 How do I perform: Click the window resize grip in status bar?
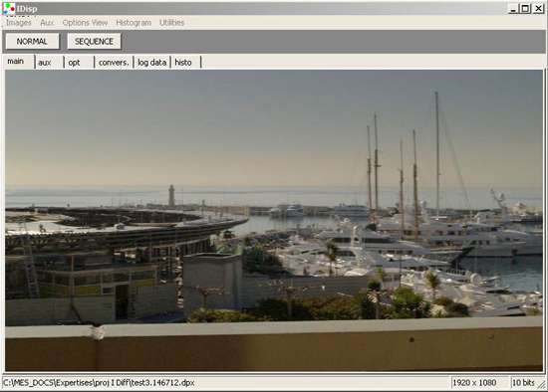point(541,384)
